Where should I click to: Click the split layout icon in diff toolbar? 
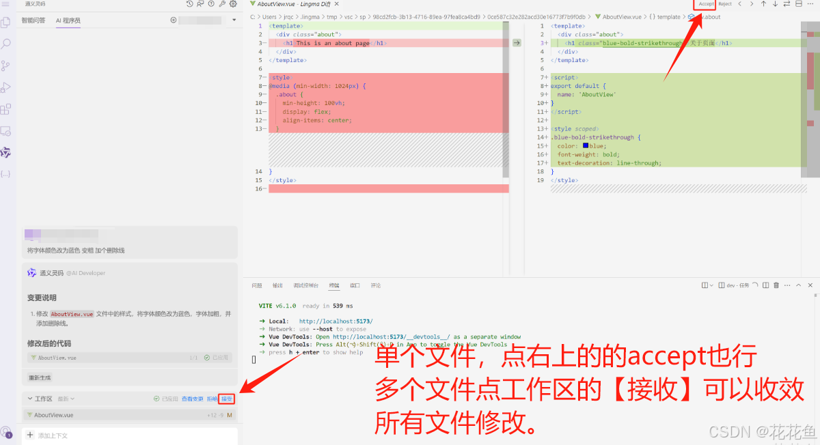[x=799, y=4]
